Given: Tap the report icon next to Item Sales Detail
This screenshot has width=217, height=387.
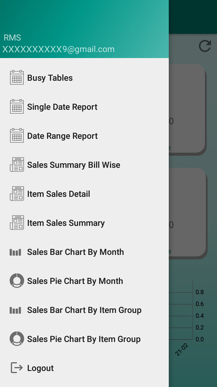Looking at the screenshot, I should pos(17,194).
